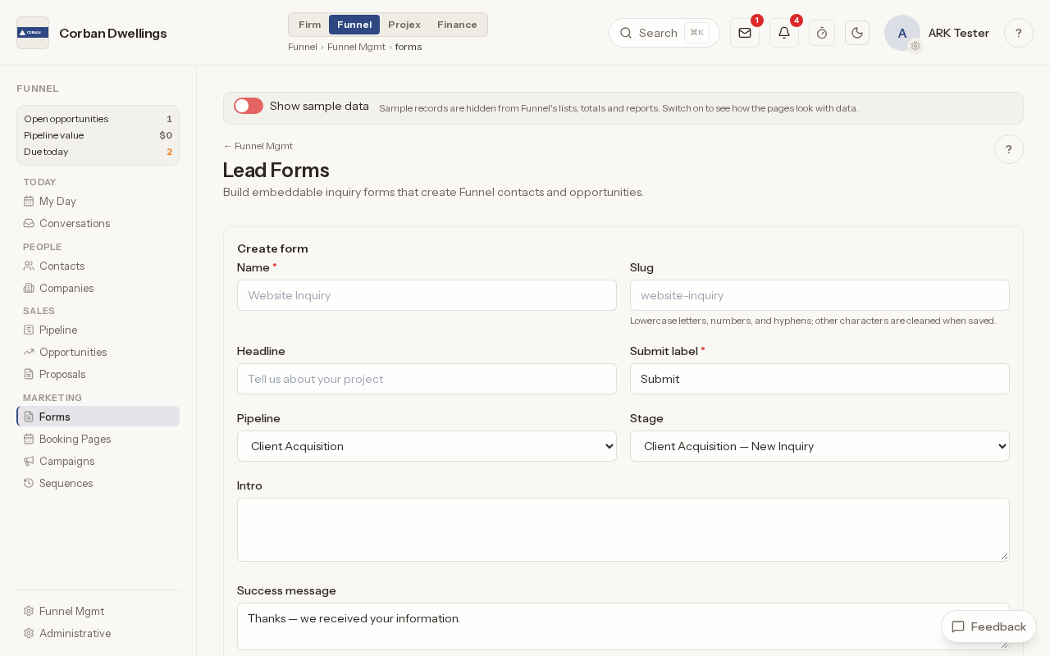Click the Slug input field
Screen dimensions: 1050x656
coord(819,295)
